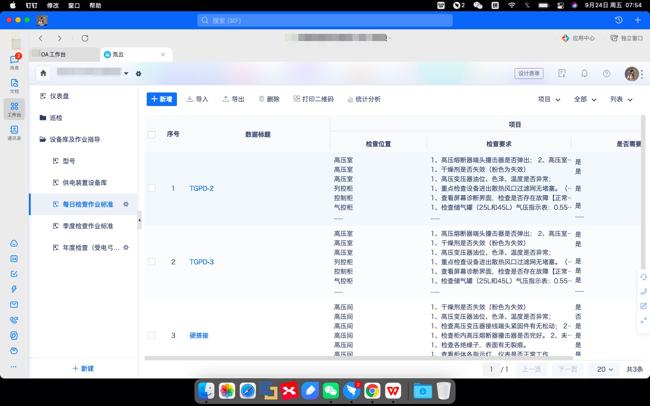Click 新建 at bottom of navigation
This screenshot has height=406, width=650.
[83, 369]
